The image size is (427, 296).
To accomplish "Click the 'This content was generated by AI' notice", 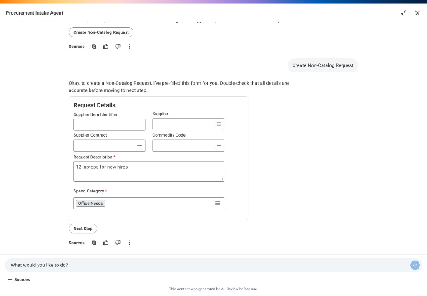I will pyautogui.click(x=213, y=289).
